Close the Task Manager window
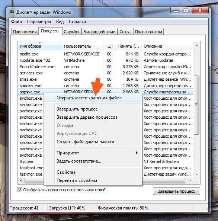Image resolution: width=218 pixels, height=221 pixels. [x=200, y=11]
